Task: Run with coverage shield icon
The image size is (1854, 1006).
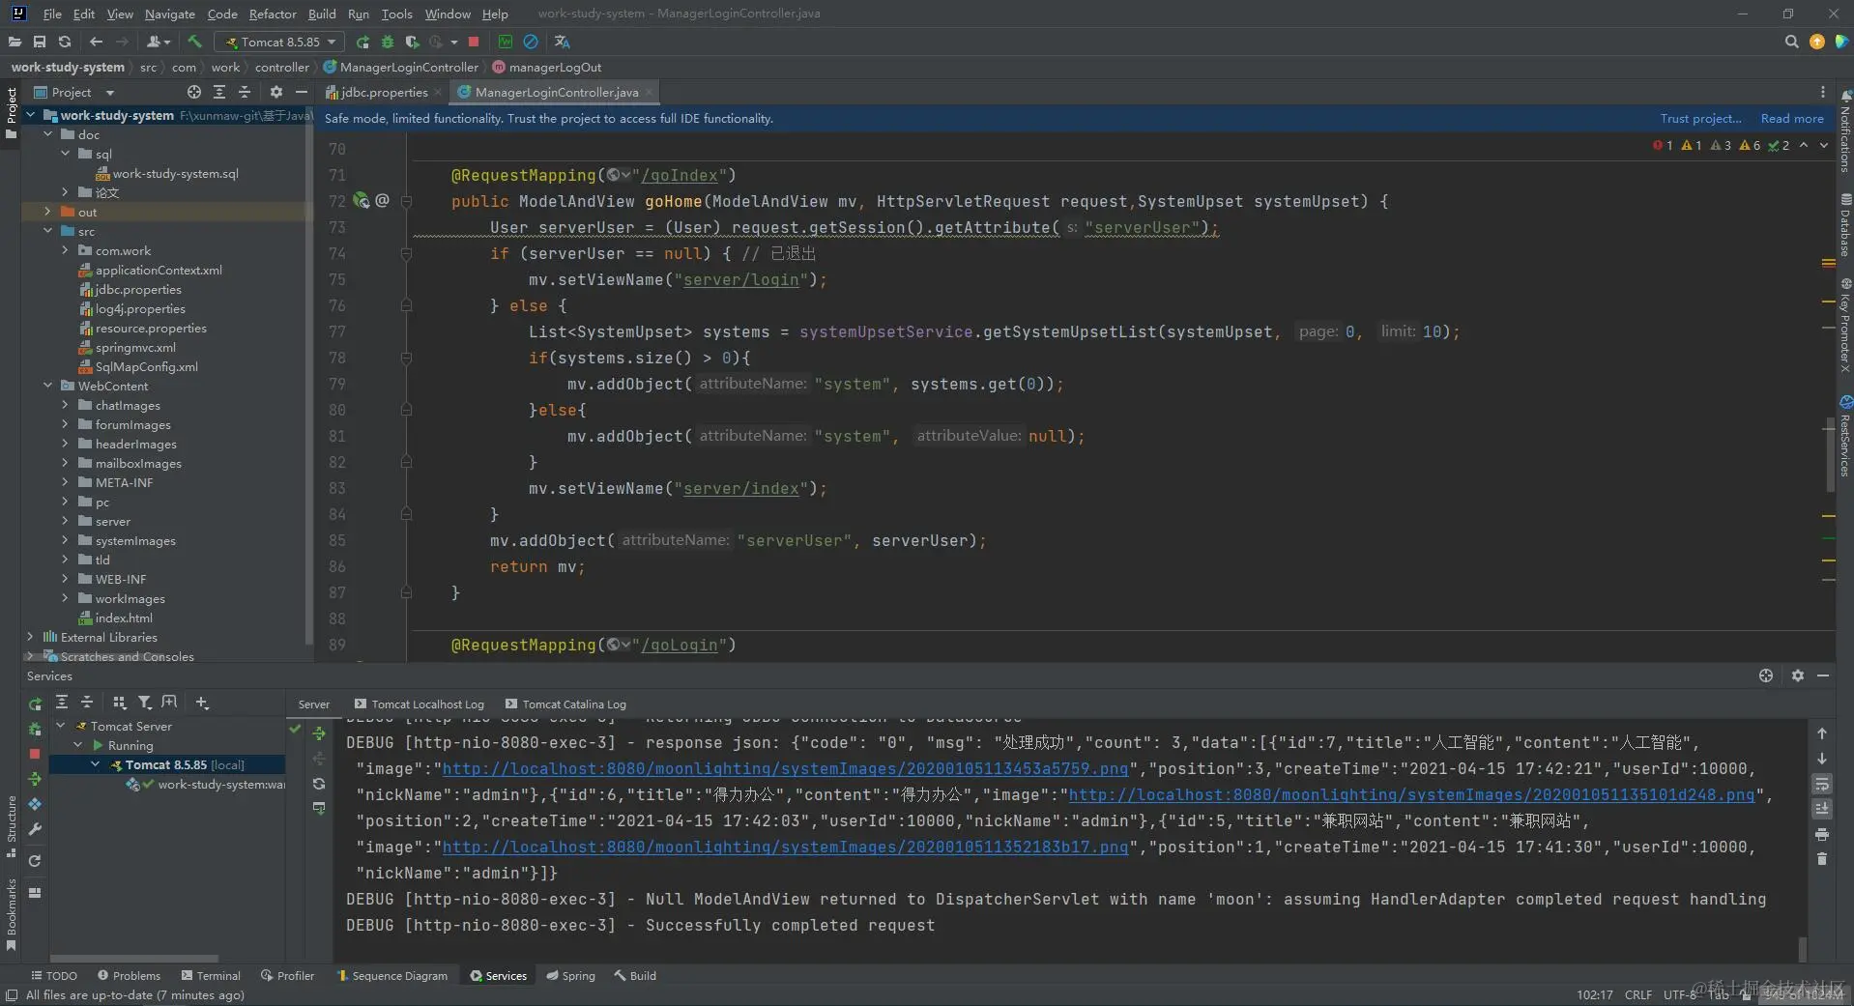Action: [413, 42]
